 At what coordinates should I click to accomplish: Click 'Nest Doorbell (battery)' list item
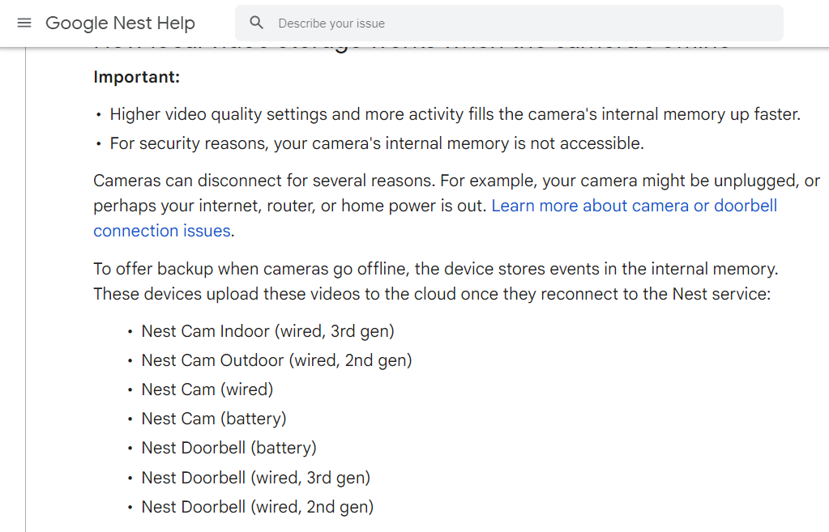[229, 448]
